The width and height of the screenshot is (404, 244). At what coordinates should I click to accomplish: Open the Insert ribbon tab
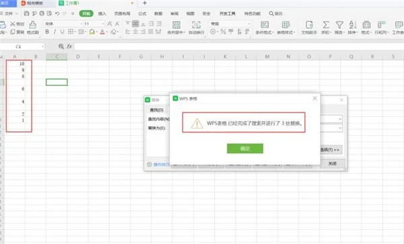tap(102, 13)
